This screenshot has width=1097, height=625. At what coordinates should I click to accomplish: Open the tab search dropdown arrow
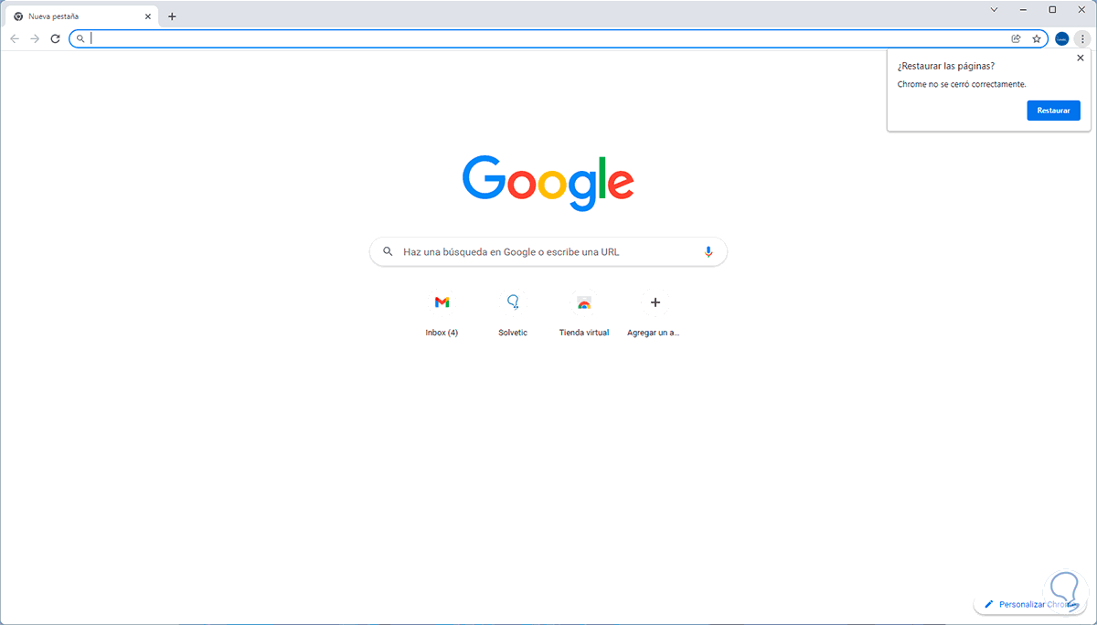click(x=994, y=9)
